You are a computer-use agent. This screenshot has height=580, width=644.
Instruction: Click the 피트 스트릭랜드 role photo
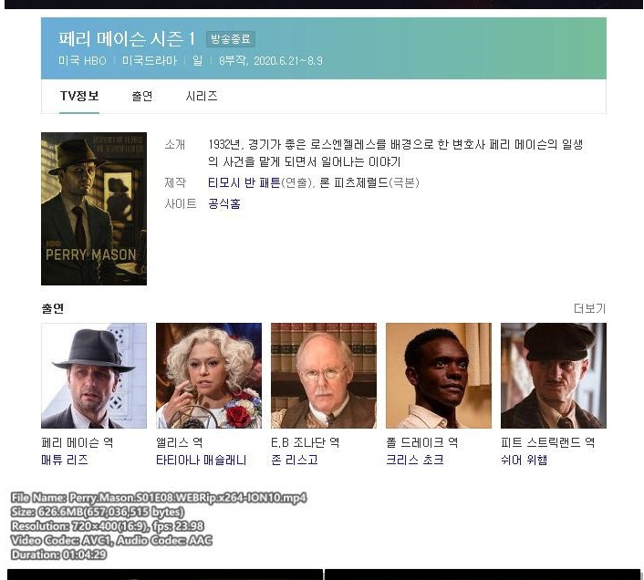point(554,376)
